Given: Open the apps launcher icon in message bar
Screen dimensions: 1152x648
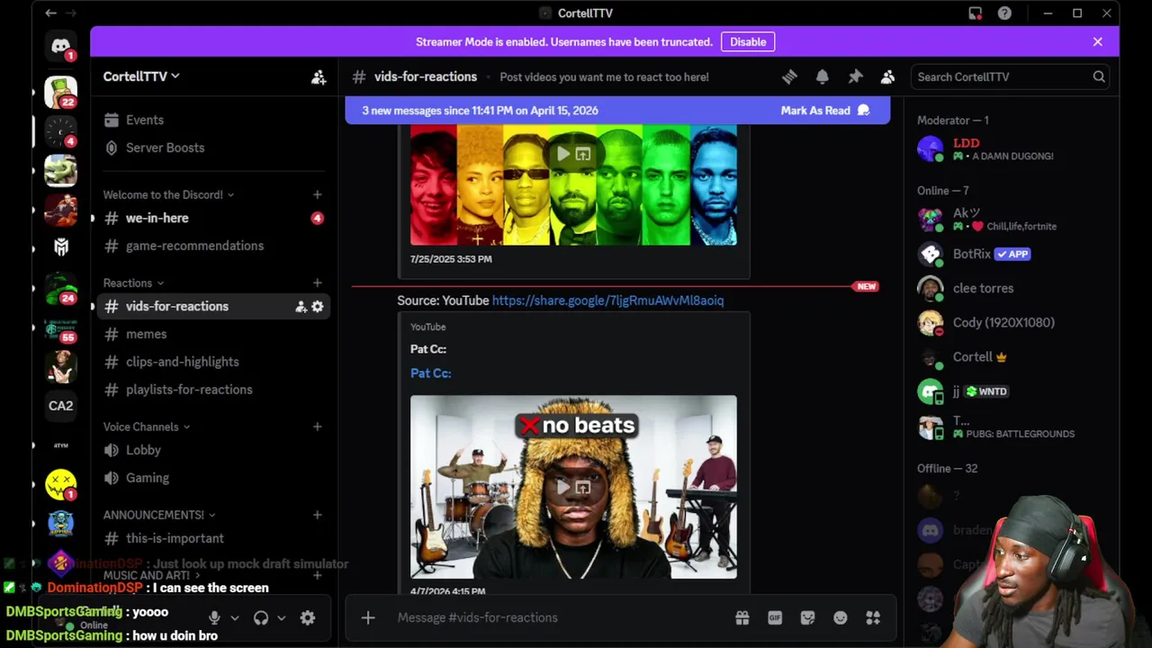Looking at the screenshot, I should coord(873,617).
